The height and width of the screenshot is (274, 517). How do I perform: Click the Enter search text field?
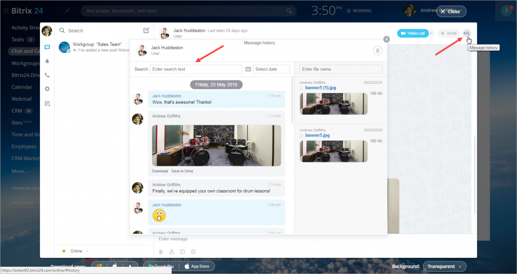click(x=196, y=69)
